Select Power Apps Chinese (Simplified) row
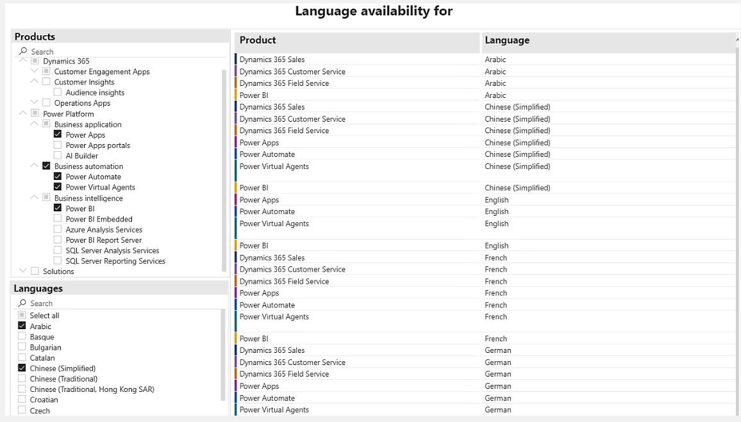741x422 pixels. coord(485,143)
